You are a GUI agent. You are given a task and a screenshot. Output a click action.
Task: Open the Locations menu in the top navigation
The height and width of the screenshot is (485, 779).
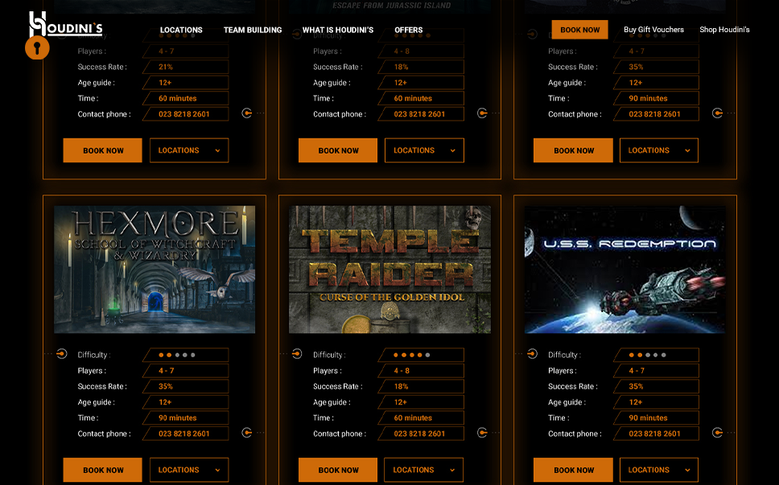[181, 30]
